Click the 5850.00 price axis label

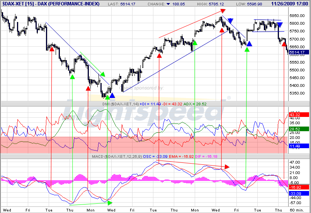[297, 16]
